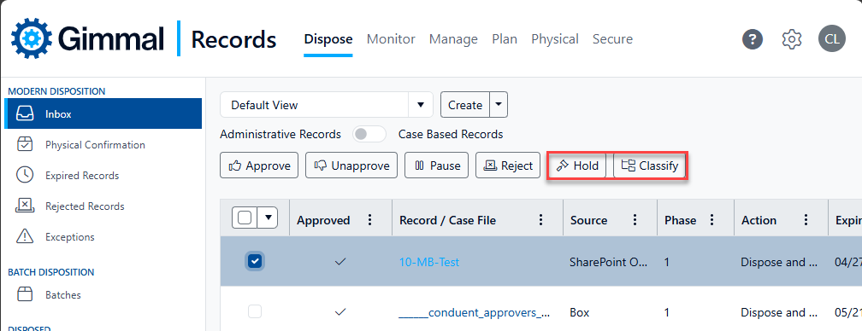This screenshot has width=862, height=331.
Task: Click the Gimmal gear logo
Action: [x=32, y=39]
